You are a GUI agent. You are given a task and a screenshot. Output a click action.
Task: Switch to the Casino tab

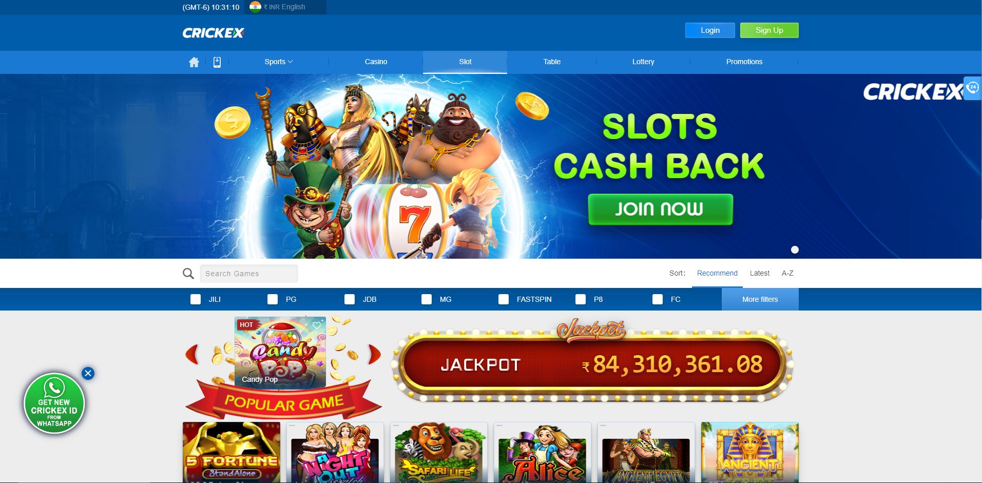pos(376,62)
